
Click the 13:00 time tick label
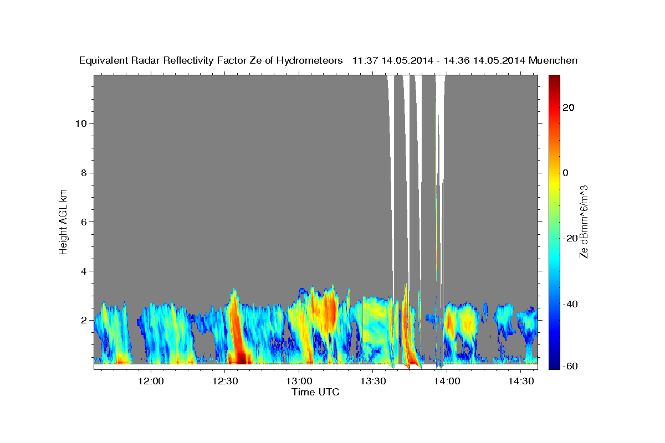click(x=299, y=381)
